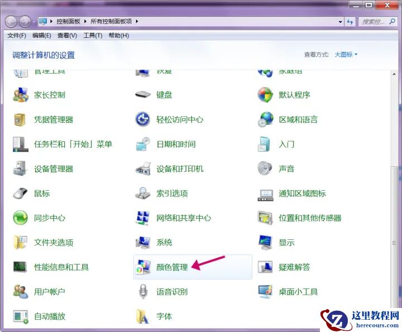The width and height of the screenshot is (402, 332).
Task: Open the 显示 link
Action: (286, 243)
